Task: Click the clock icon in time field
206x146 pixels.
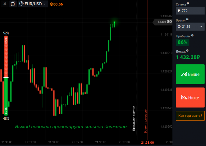Action: pyautogui.click(x=179, y=26)
